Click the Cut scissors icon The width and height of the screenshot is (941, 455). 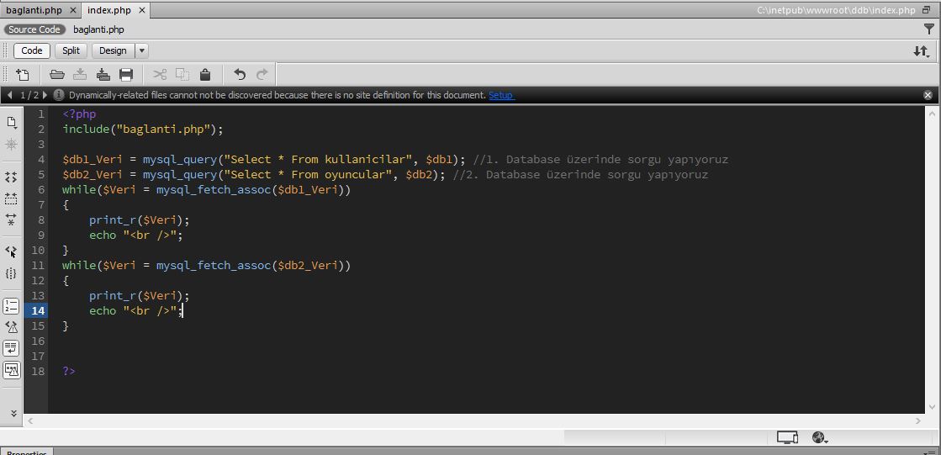coord(160,75)
